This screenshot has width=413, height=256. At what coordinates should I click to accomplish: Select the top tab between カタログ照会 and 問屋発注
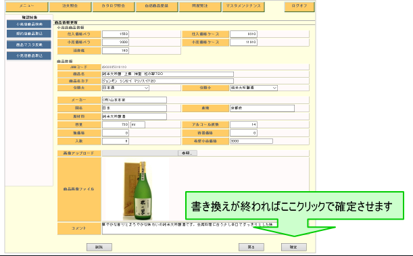[157, 7]
